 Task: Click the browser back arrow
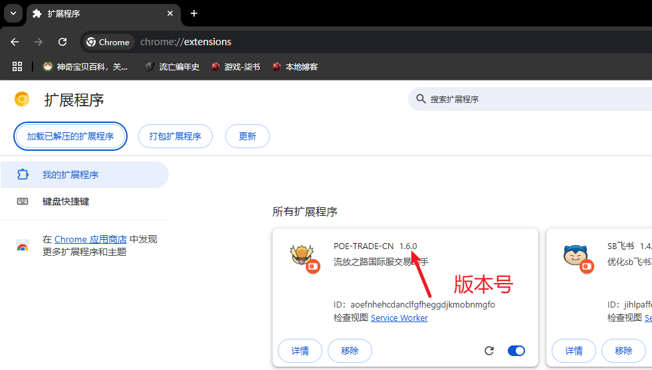click(x=15, y=42)
